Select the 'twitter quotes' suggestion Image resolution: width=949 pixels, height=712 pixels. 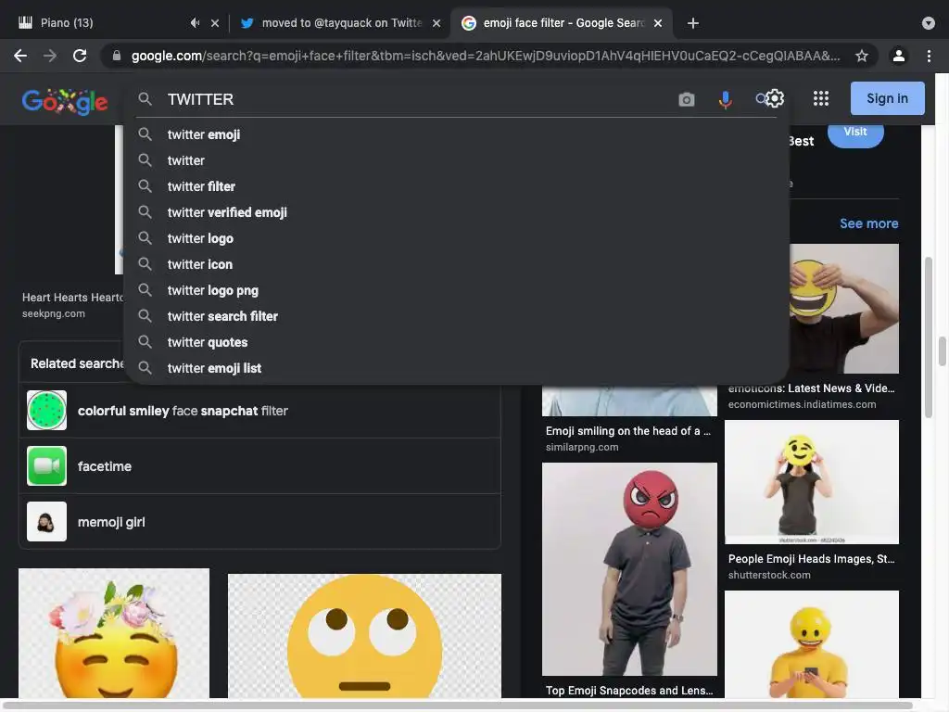pyautogui.click(x=457, y=342)
